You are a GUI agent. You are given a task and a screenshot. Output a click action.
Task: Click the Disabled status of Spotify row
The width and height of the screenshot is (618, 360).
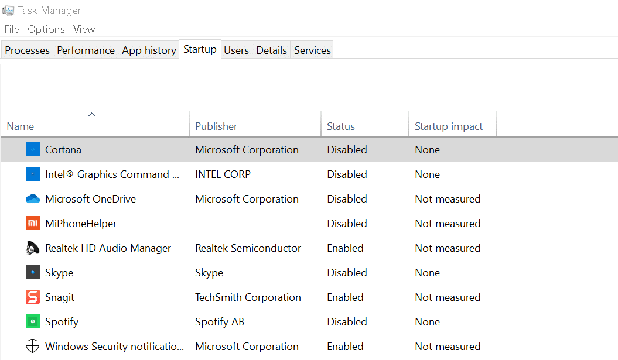click(347, 322)
